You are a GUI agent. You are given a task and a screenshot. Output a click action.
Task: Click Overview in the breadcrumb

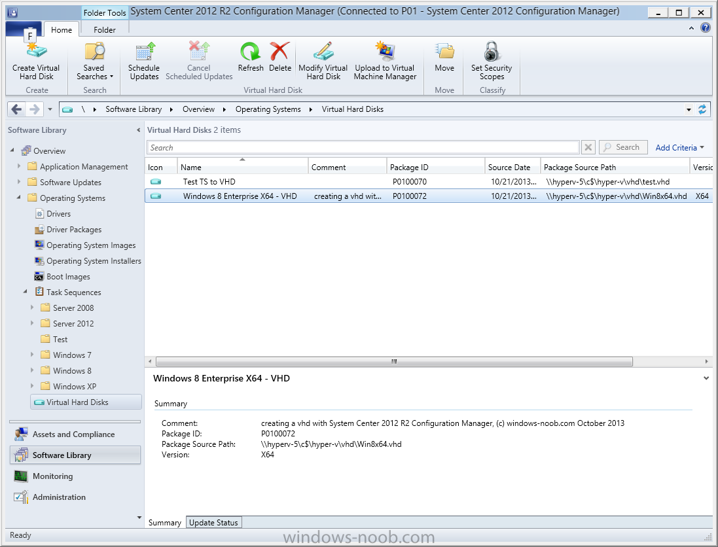(198, 109)
